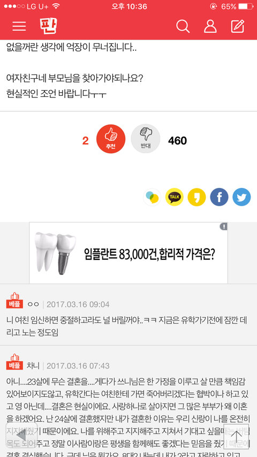The image size is (257, 457).
Task: Share via the blue-yellow bubble icon
Action: (152, 197)
